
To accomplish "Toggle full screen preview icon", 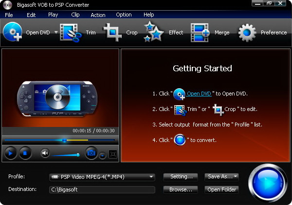I will [x=113, y=154].
